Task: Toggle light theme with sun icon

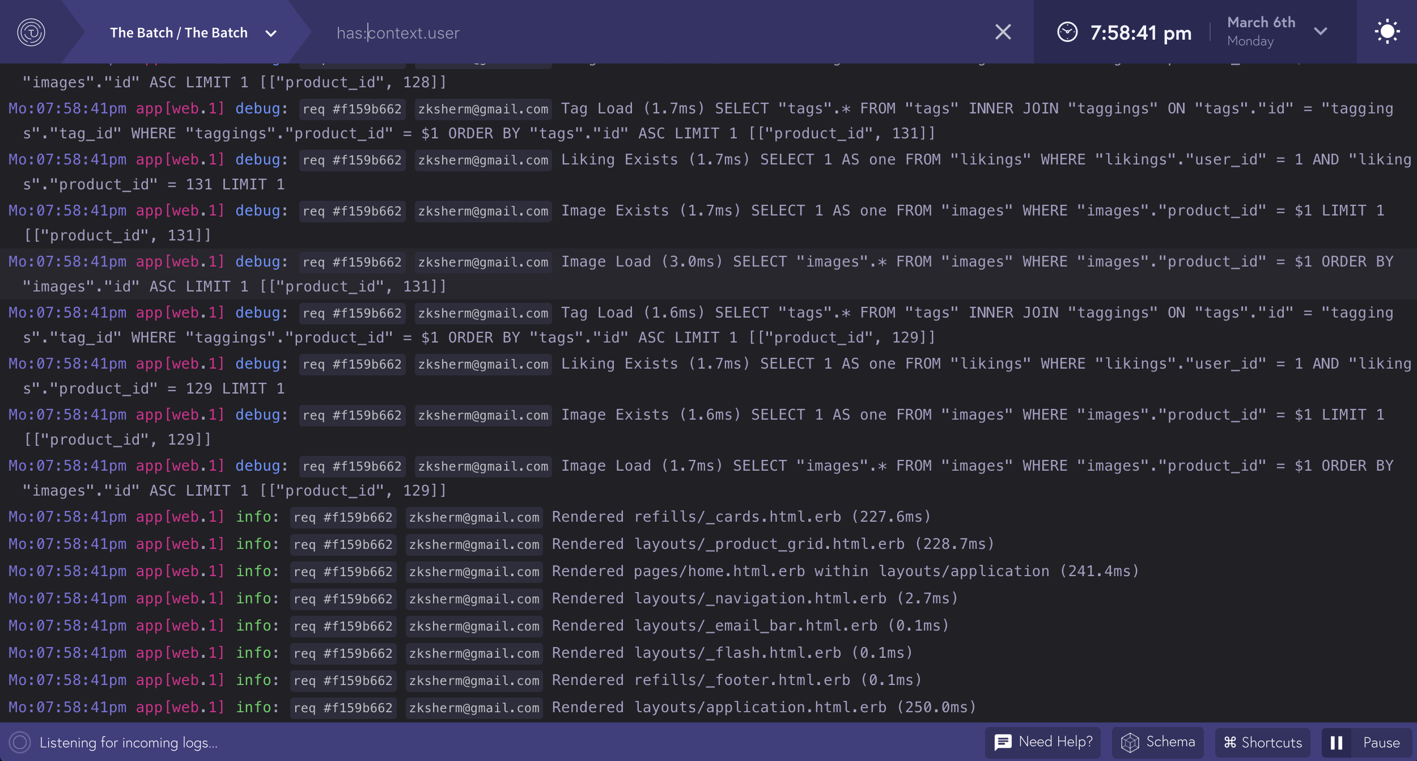Action: tap(1387, 32)
